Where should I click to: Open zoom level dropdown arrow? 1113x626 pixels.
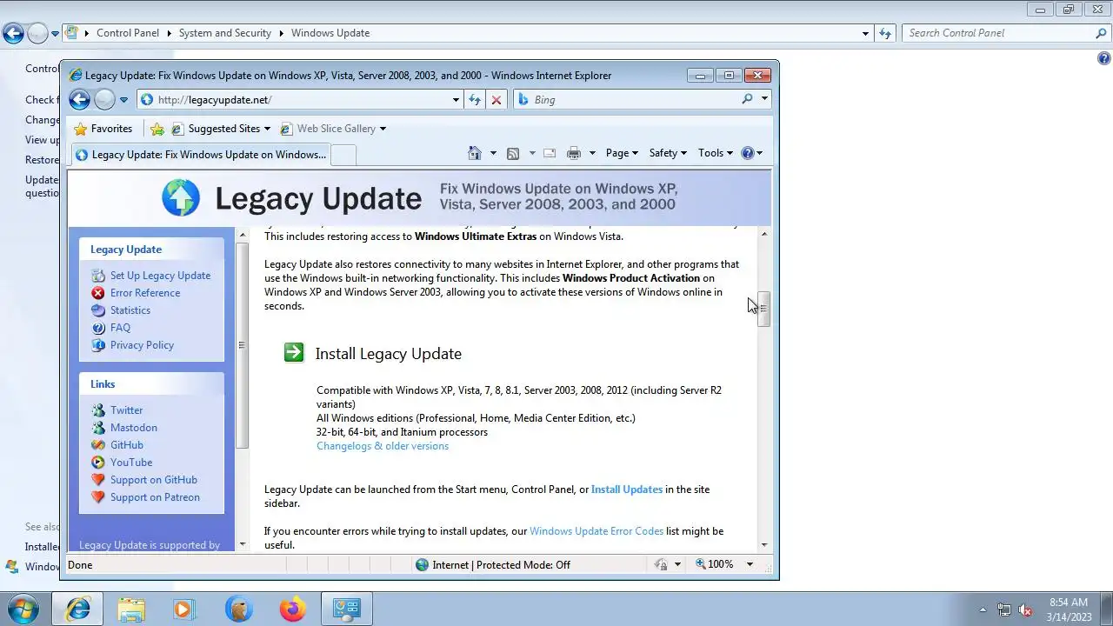pyautogui.click(x=750, y=565)
